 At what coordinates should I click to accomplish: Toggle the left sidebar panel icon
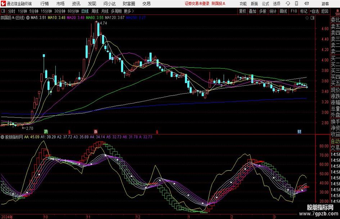coord(3,11)
